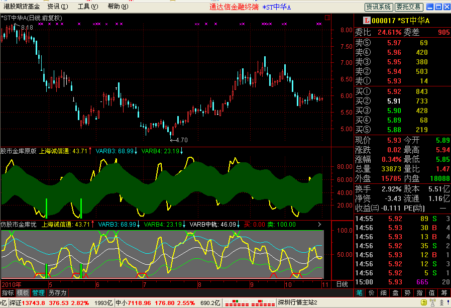Image resolution: width=451 pixels, height=308 pixels.
Task: Click the 8.18 high price annotation
Action: 27,28
